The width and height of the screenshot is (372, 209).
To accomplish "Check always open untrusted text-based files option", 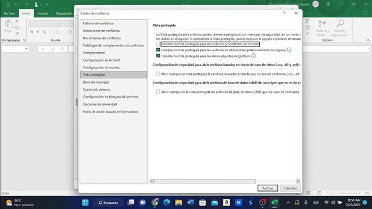I will 158,74.
